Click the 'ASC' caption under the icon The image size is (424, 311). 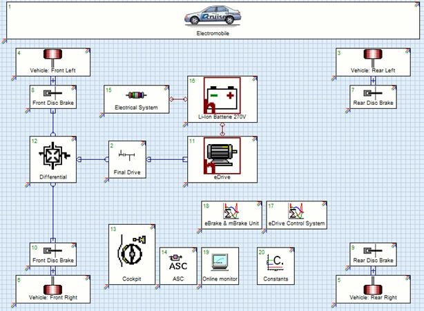pyautogui.click(x=178, y=279)
